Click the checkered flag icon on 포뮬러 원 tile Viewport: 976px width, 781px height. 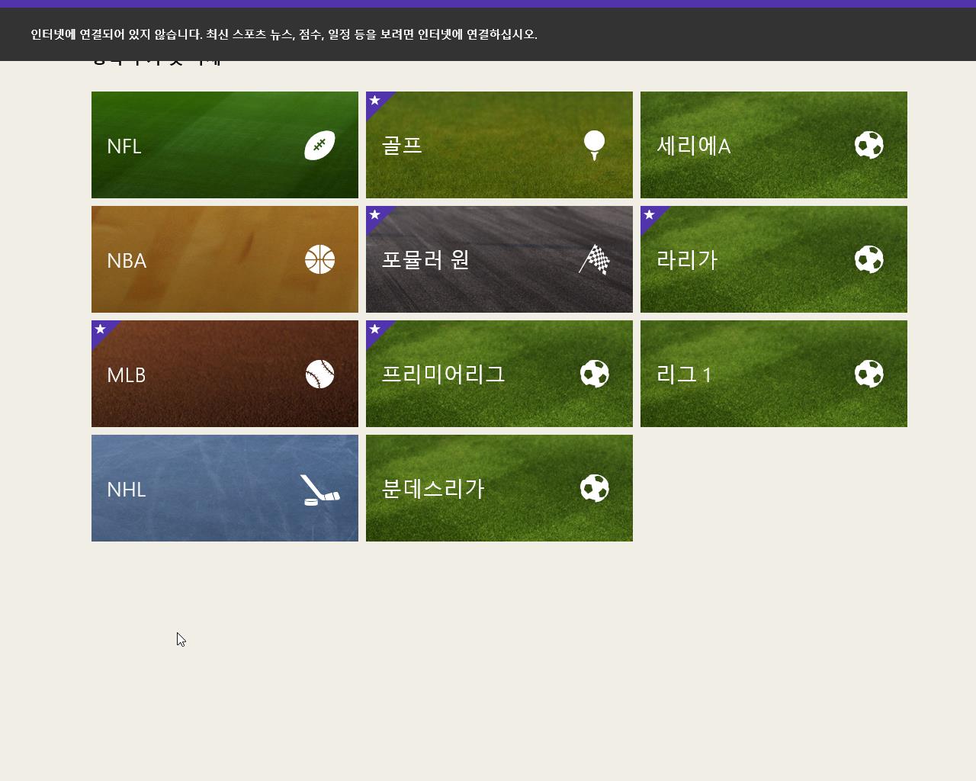594,259
